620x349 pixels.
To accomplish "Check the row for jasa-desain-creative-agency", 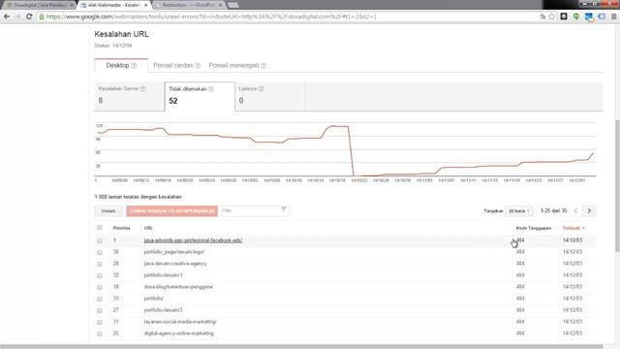I will (x=99, y=264).
